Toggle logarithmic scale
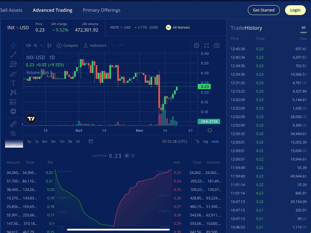Viewport: 311px width, 233px height. (x=206, y=142)
